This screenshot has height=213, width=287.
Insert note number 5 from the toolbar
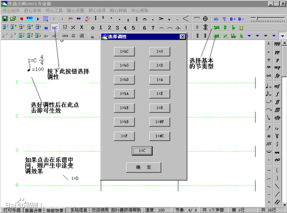coord(134,28)
